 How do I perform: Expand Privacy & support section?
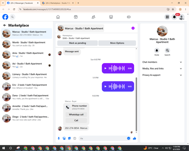click(162, 75)
